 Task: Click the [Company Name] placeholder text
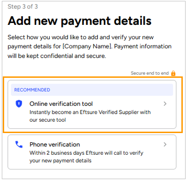pyautogui.click(x=87, y=46)
